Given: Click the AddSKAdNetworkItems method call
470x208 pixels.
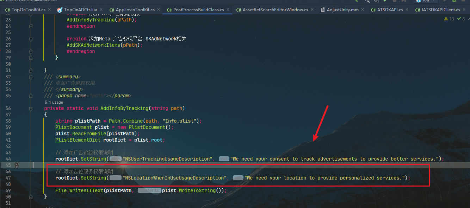Looking at the screenshot, I should click(x=93, y=45).
